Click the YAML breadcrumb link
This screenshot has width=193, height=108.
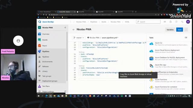pos(127,22)
